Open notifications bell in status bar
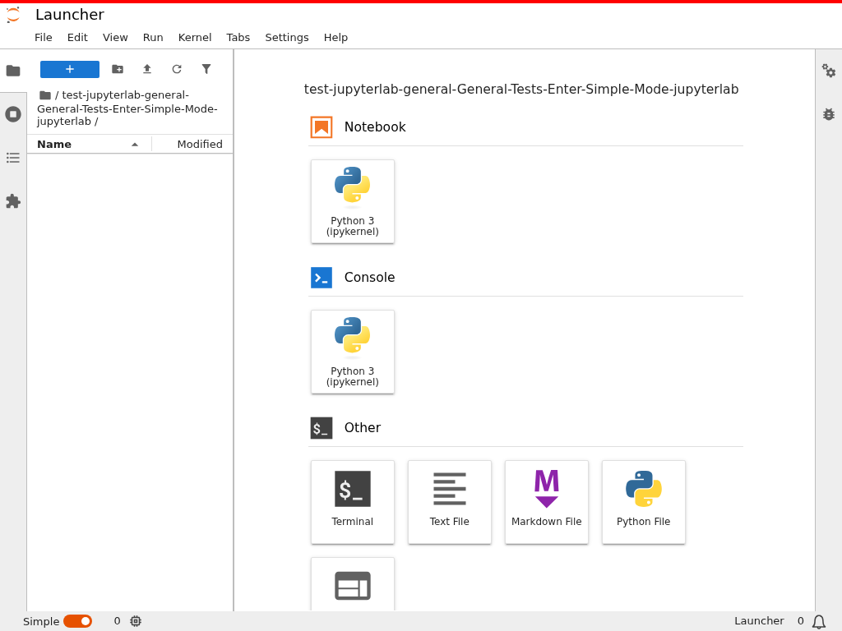The width and height of the screenshot is (842, 631). (819, 621)
